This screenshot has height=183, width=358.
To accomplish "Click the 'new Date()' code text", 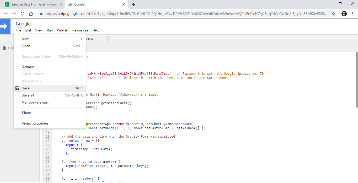I will click(103, 149).
